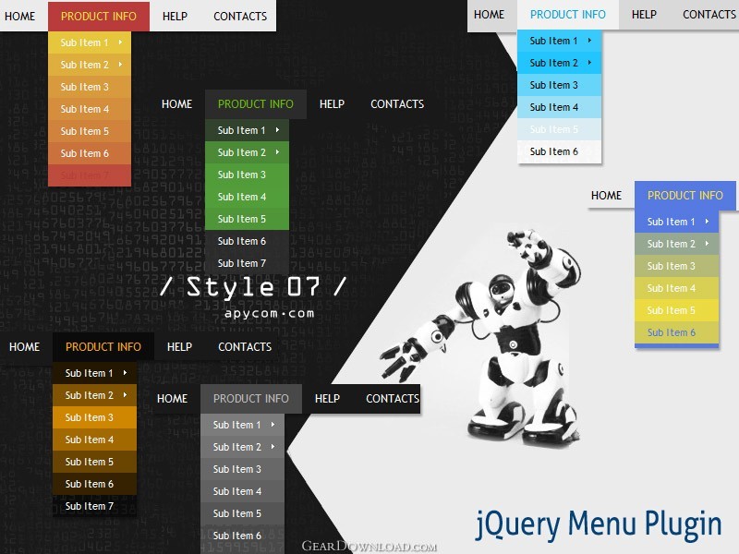Expand Sub Item 1 arrow in yellow-red dropdown
Image resolution: width=739 pixels, height=554 pixels.
pyautogui.click(x=121, y=42)
